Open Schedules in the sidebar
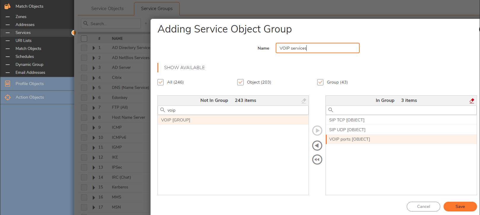Screen dimensions: 480x215 coord(25,56)
